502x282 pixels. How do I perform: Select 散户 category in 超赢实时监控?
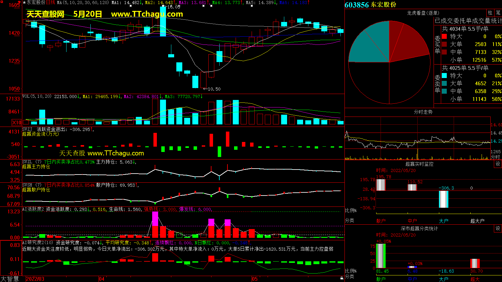tap(381, 221)
